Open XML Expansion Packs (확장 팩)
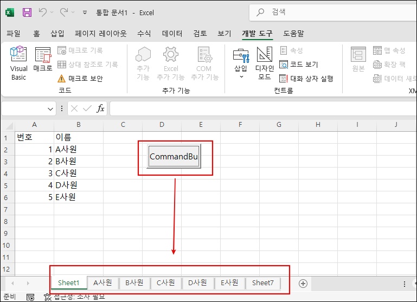The height and width of the screenshot is (302, 417). pos(389,65)
